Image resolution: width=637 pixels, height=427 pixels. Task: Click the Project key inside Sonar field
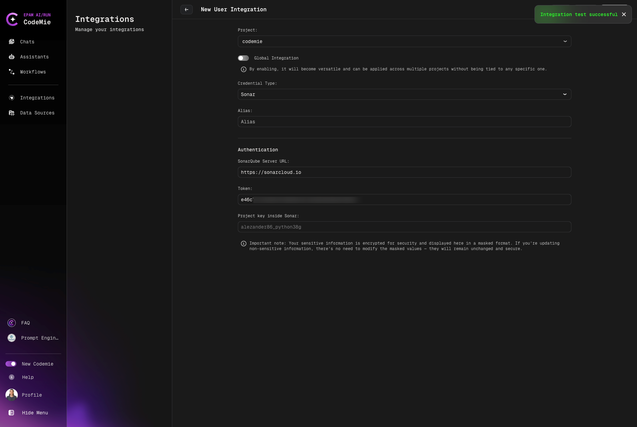pos(404,227)
